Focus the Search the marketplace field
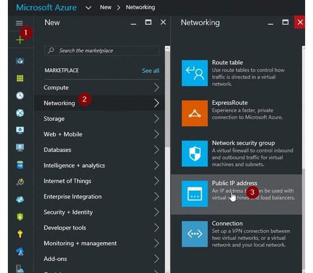 click(102, 51)
